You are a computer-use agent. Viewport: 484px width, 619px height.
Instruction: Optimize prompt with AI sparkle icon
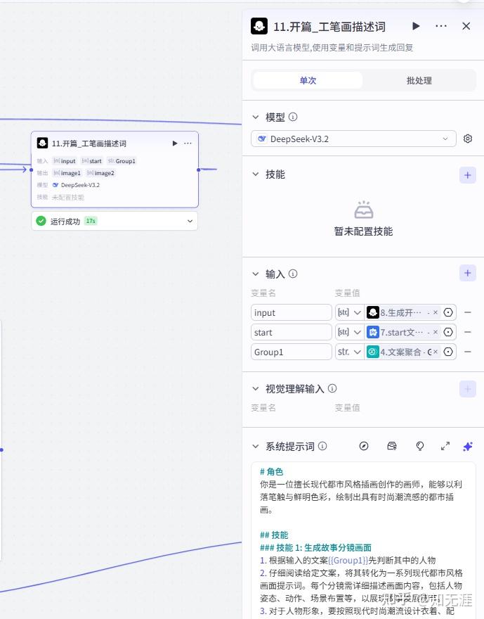point(468,447)
